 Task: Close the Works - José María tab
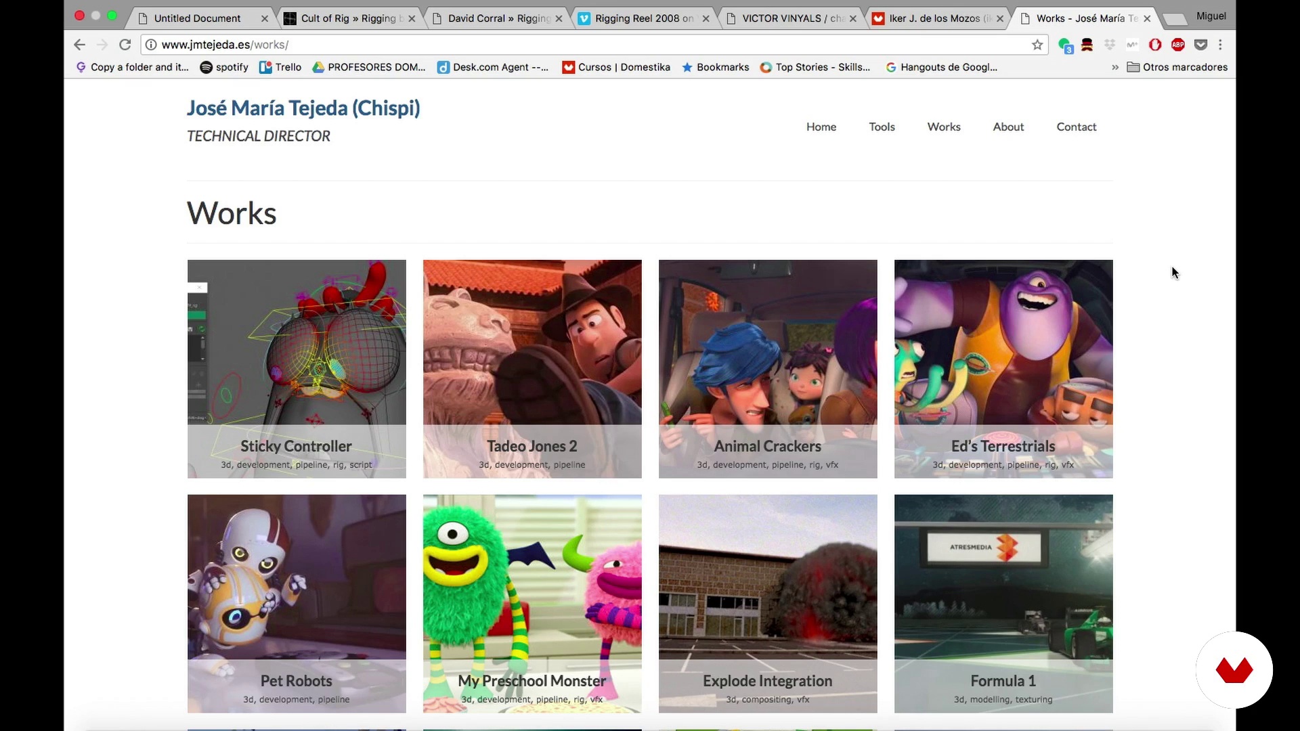tap(1147, 19)
